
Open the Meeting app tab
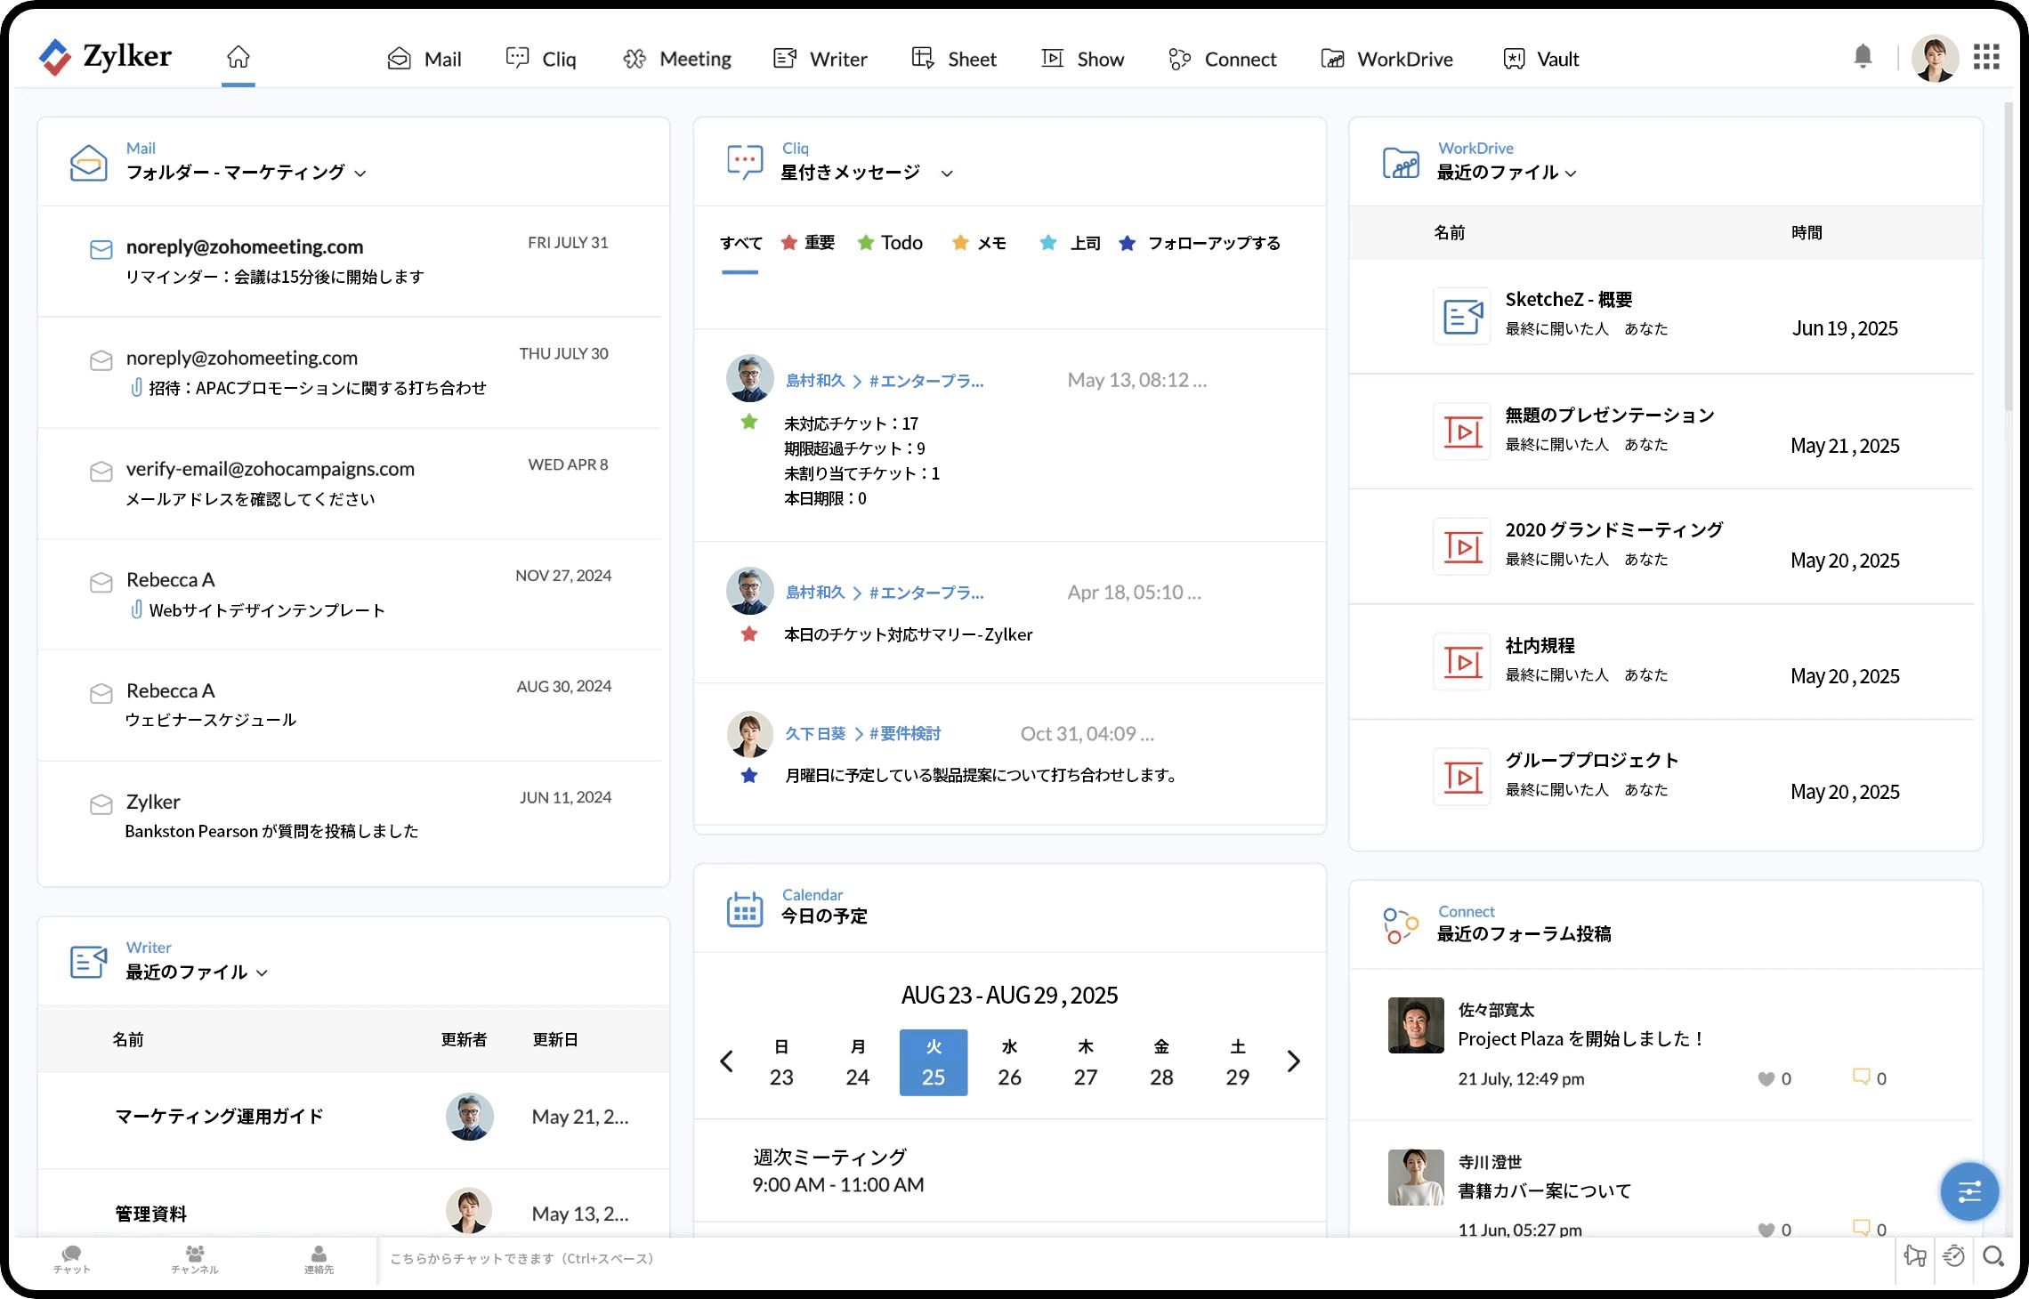click(677, 59)
